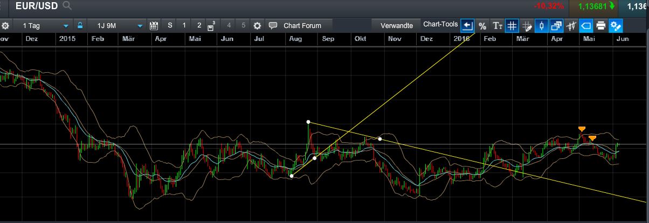
Task: Select saved chart slot 2
Action: pos(199,25)
